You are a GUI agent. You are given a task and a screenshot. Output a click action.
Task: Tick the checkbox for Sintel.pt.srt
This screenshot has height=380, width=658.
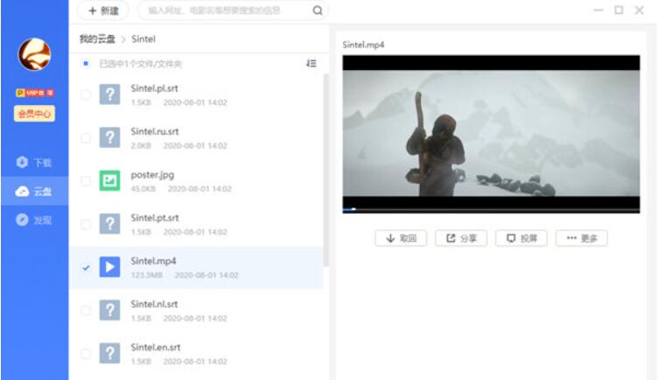point(86,224)
